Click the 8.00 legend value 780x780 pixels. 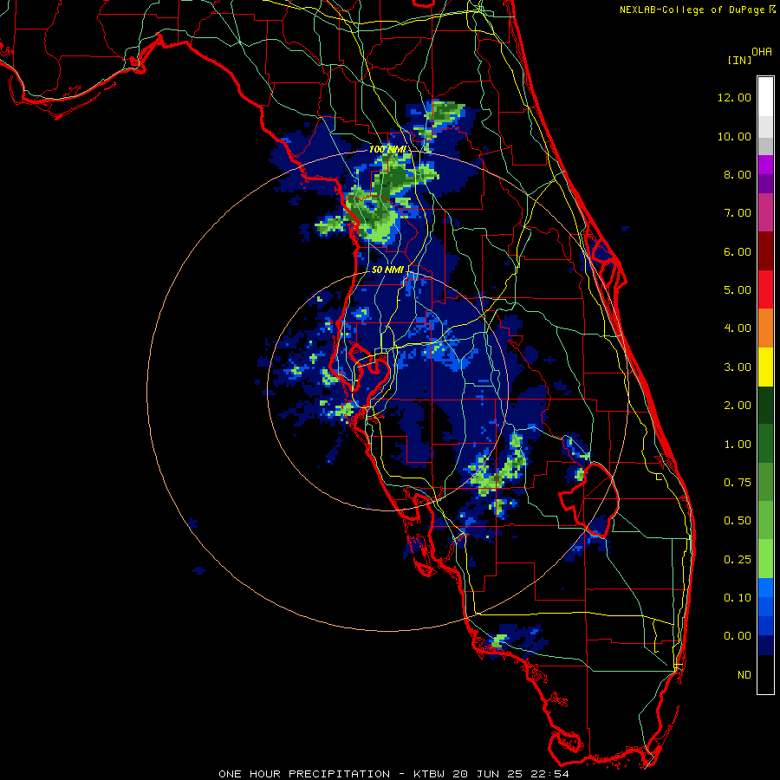point(738,174)
